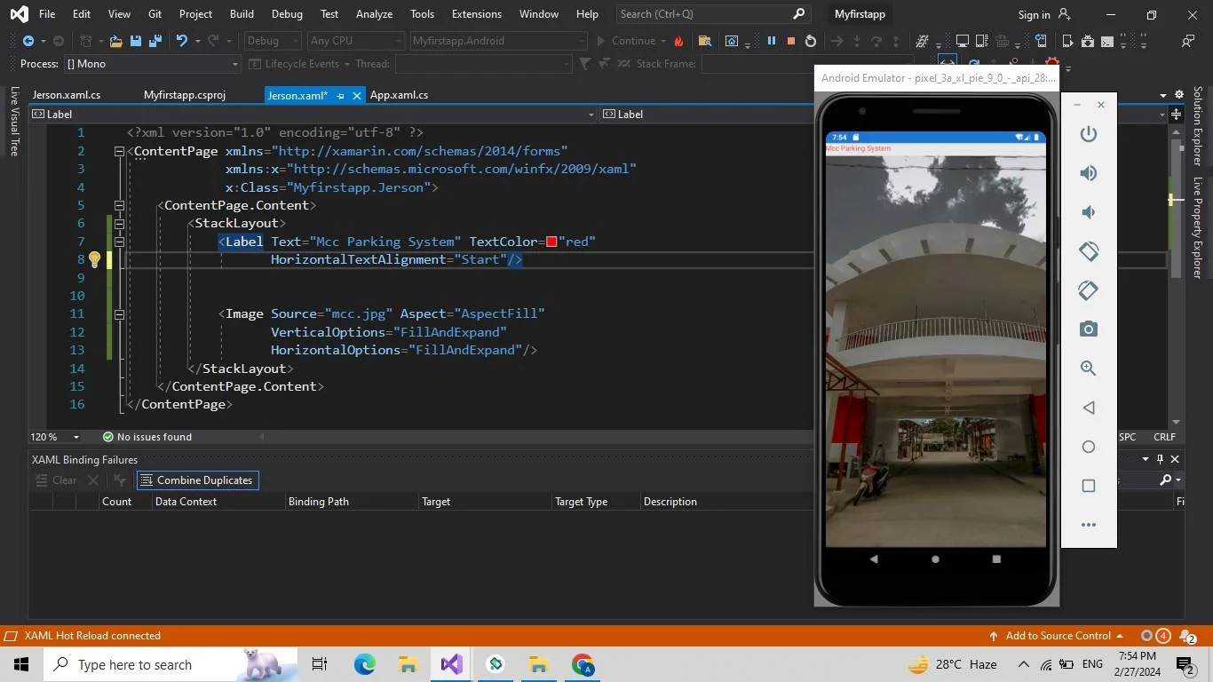Click the notifications bell icon in status bar

1187,636
